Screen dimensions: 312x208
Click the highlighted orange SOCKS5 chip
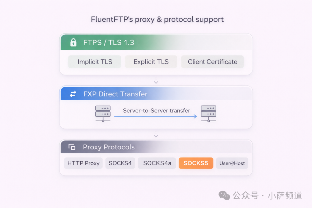click(x=196, y=163)
